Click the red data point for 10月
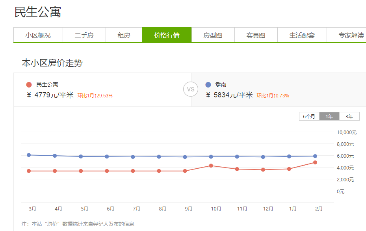The height and width of the screenshot is (231, 366). tap(211, 166)
